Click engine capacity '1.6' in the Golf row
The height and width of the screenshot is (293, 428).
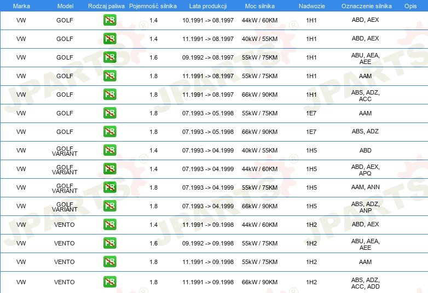(x=153, y=57)
